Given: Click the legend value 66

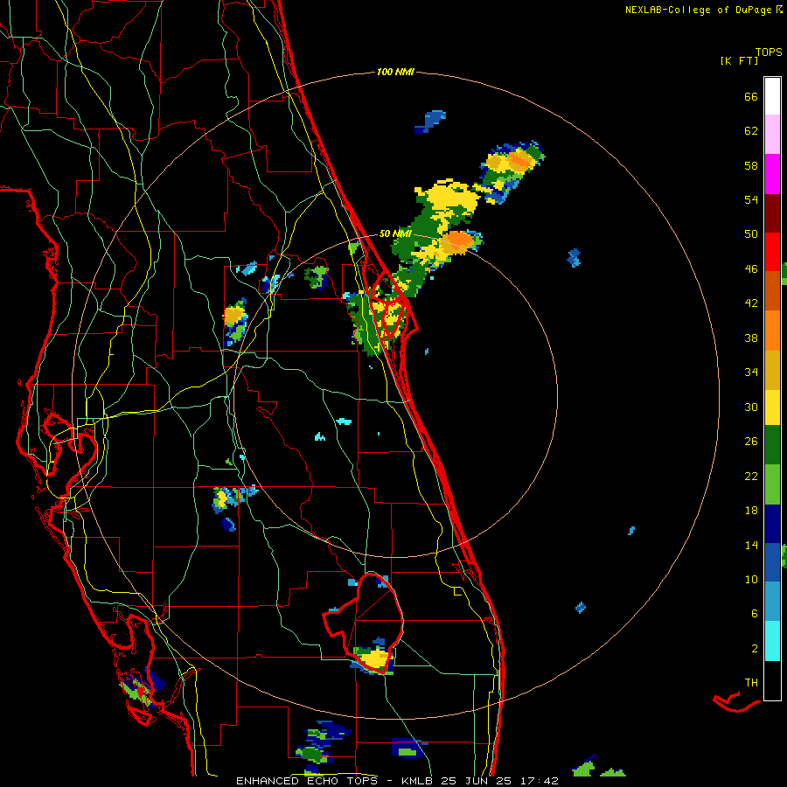Looking at the screenshot, I should [751, 96].
